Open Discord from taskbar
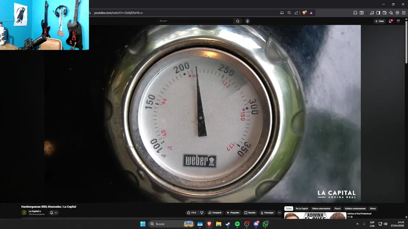 coord(256,224)
